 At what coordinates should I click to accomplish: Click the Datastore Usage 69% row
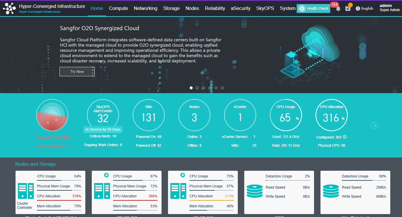click(364, 176)
